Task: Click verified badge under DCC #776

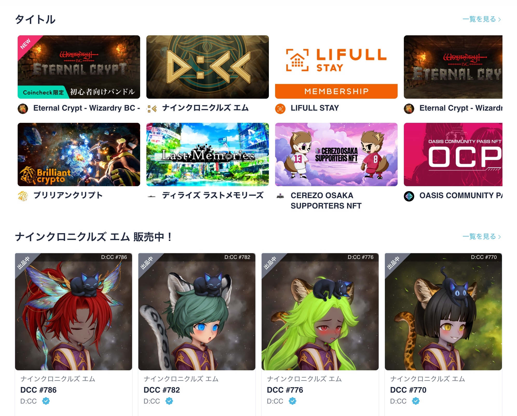Action: (x=292, y=401)
